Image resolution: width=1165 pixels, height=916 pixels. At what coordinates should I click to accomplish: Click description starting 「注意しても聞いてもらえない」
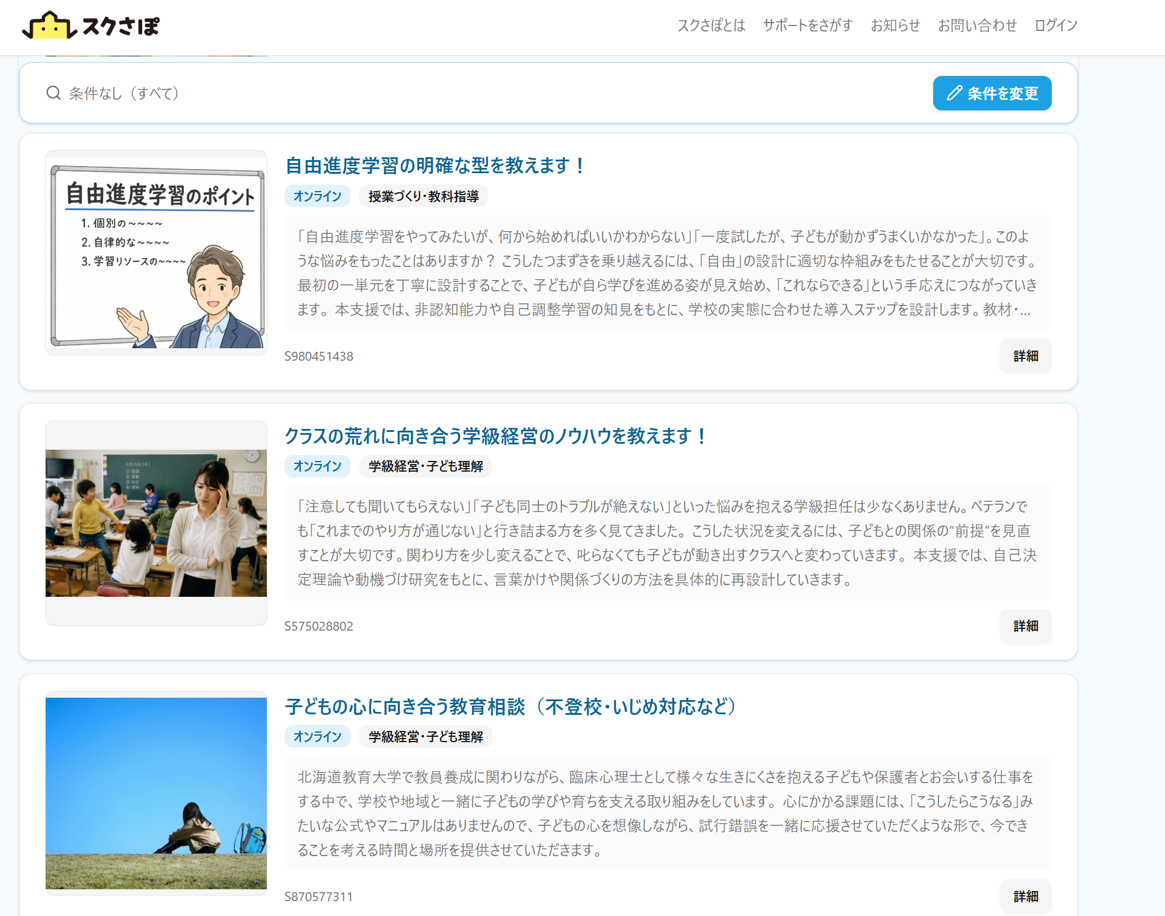[668, 543]
